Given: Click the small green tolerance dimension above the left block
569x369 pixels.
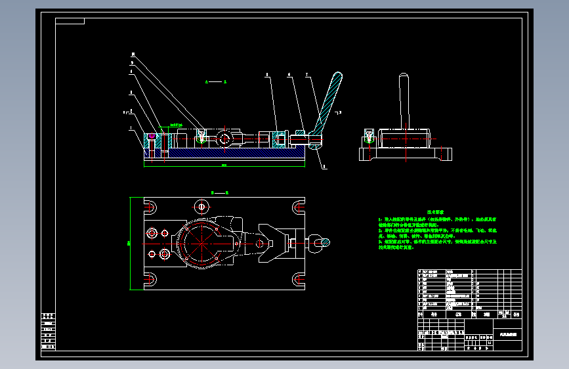Looking at the screenshot, I should 176,125.
